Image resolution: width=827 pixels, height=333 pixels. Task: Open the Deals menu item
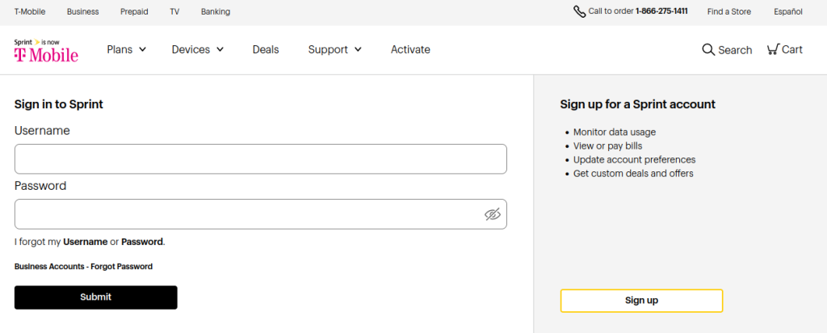click(x=266, y=49)
